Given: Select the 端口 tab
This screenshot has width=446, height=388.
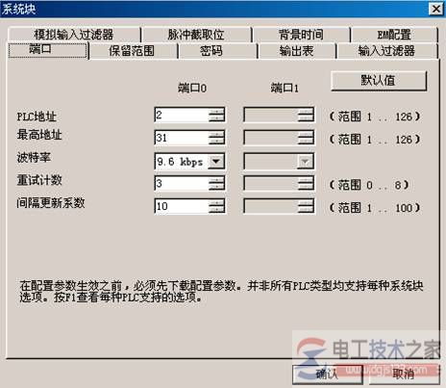Looking at the screenshot, I should [x=48, y=50].
